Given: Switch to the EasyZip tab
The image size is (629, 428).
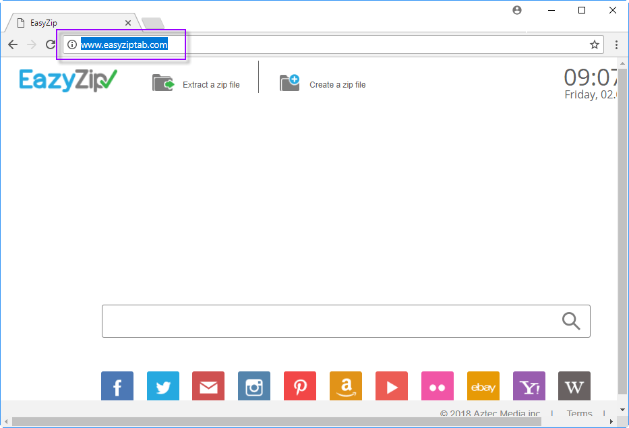Looking at the screenshot, I should [73, 23].
